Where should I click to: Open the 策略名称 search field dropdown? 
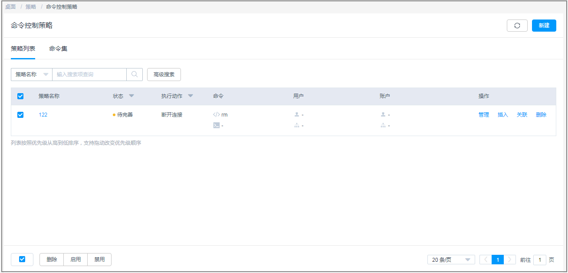(x=32, y=75)
